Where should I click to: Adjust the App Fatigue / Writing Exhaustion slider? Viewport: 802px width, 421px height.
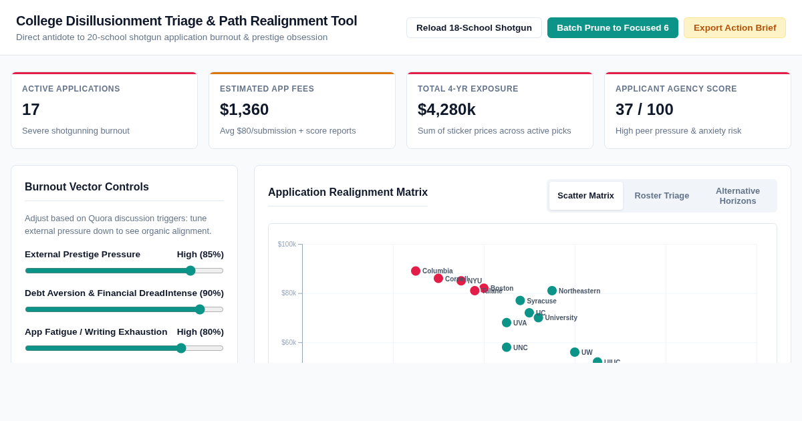click(x=124, y=348)
